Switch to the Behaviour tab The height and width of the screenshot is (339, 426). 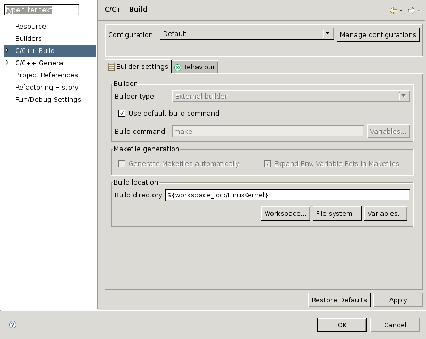[x=195, y=67]
